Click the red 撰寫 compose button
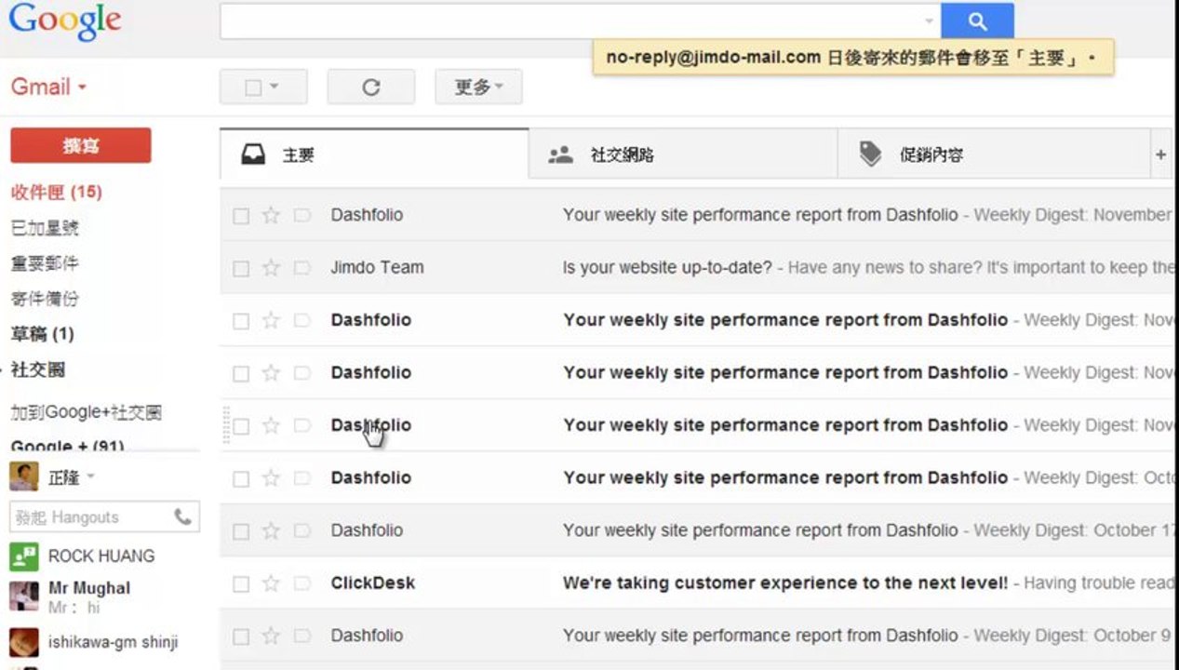Screen dimensions: 1179x670 pyautogui.click(x=80, y=145)
